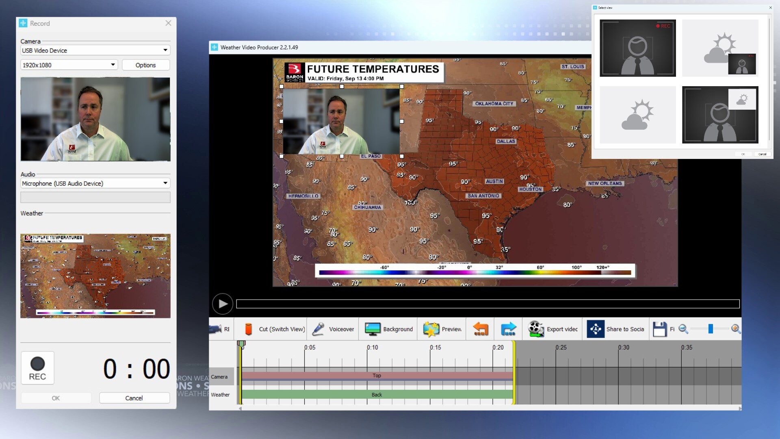
Task: Click the weather map thumbnail in Record dialog
Action: coord(95,276)
